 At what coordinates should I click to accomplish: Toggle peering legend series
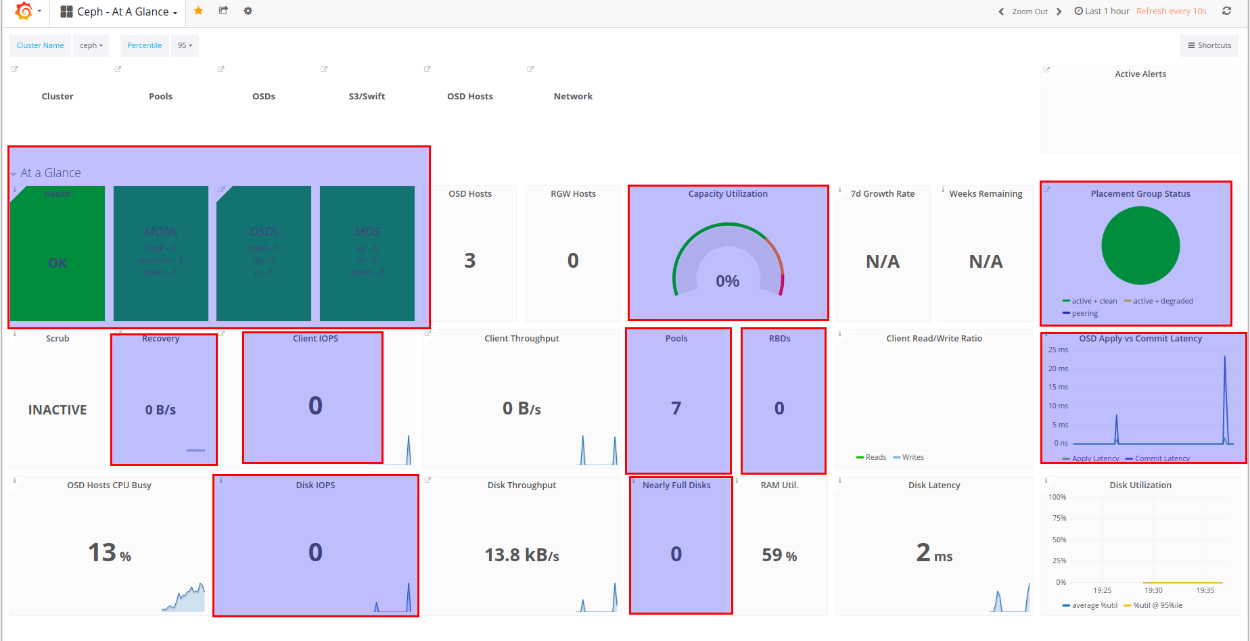coord(1080,313)
